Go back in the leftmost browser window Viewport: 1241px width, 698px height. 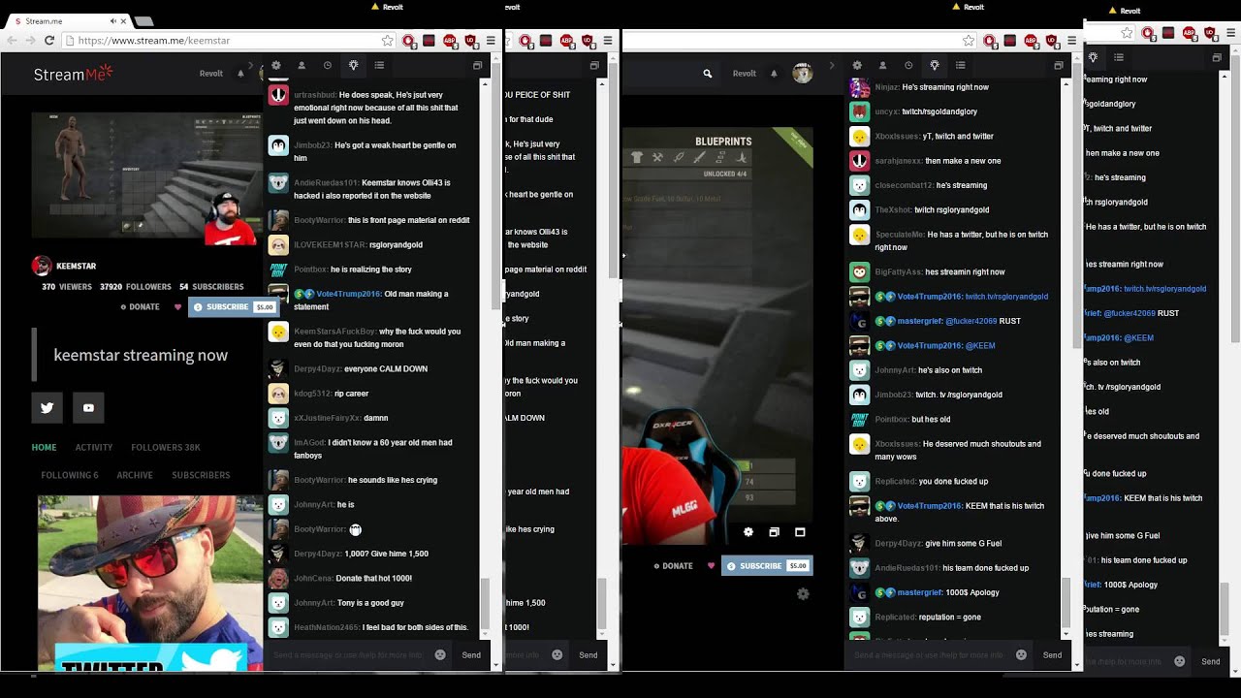tap(12, 41)
